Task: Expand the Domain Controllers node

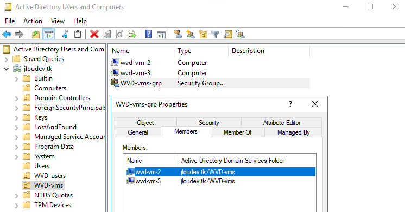Action: (16, 98)
